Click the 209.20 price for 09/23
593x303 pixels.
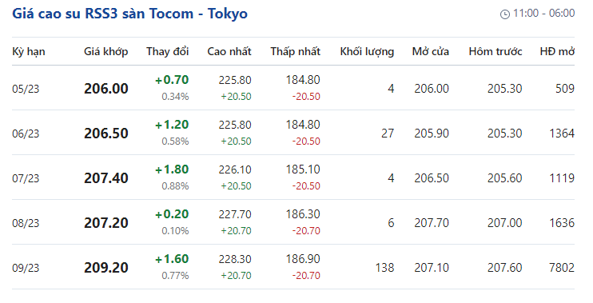point(105,268)
